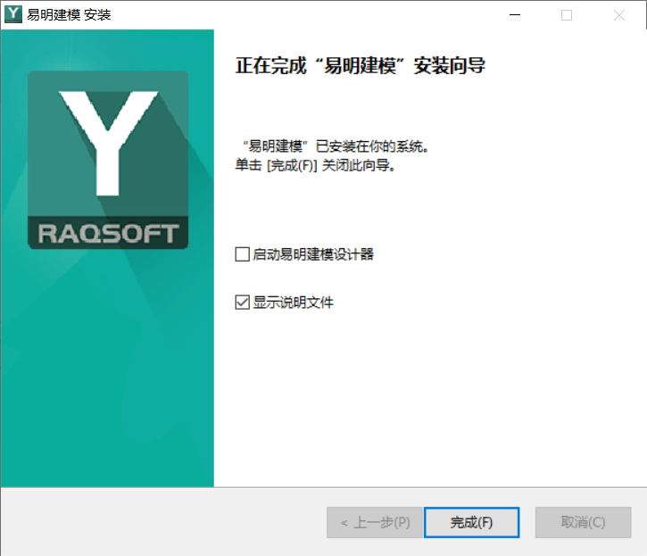Close the installer window with X
Image resolution: width=647 pixels, height=556 pixels.
click(619, 15)
